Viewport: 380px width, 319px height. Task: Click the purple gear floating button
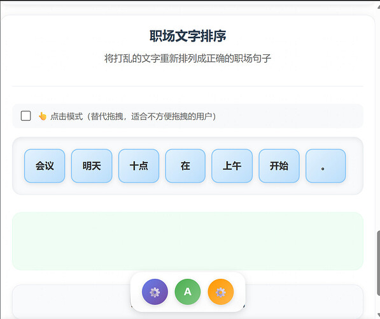coord(155,292)
